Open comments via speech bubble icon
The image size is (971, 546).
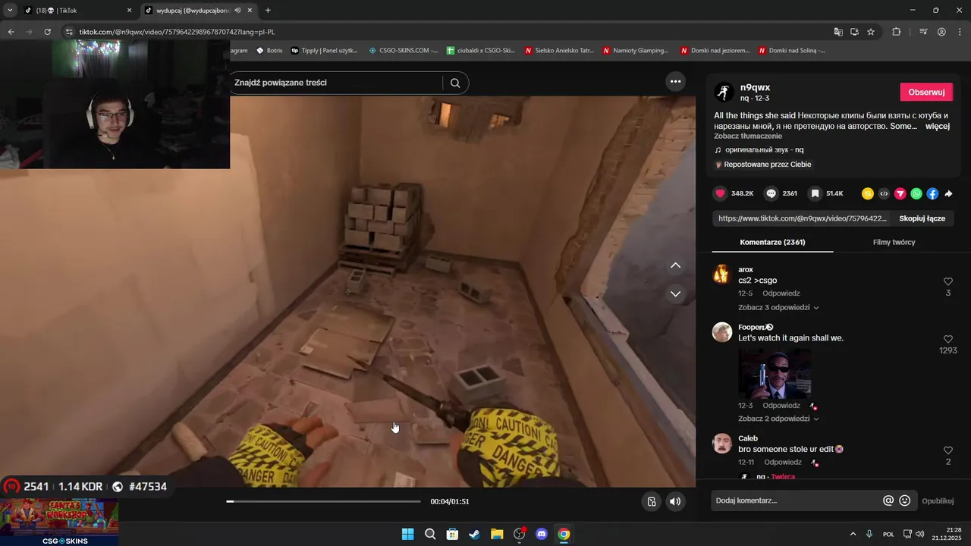771,193
